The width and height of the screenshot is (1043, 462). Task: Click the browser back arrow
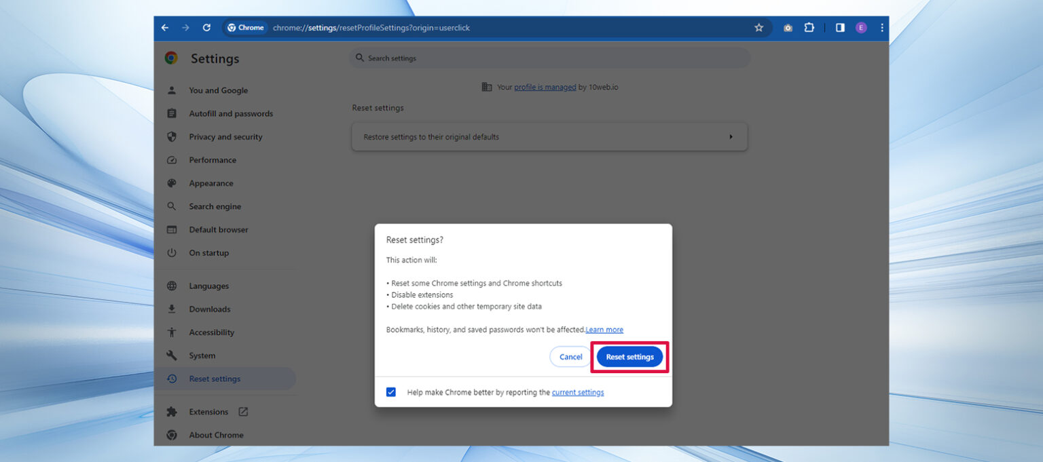[165, 28]
